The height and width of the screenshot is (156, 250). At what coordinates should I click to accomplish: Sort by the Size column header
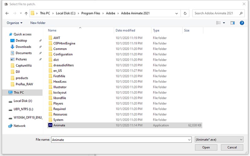point(187,30)
